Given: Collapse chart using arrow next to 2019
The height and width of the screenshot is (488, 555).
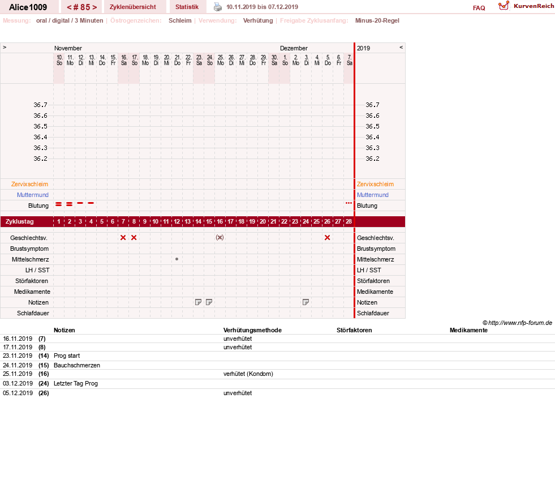Looking at the screenshot, I should click(x=401, y=47).
